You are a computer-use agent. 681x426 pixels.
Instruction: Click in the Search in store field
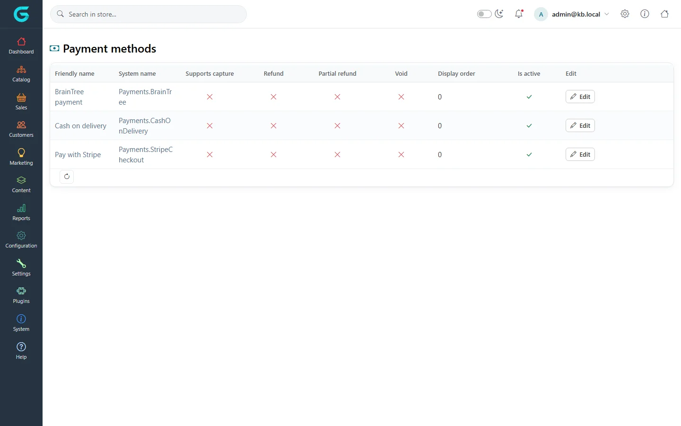(x=148, y=14)
